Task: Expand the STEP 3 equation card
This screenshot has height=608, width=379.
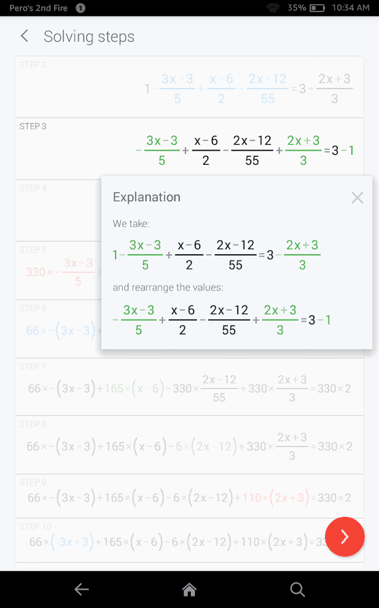Action: 189,149
